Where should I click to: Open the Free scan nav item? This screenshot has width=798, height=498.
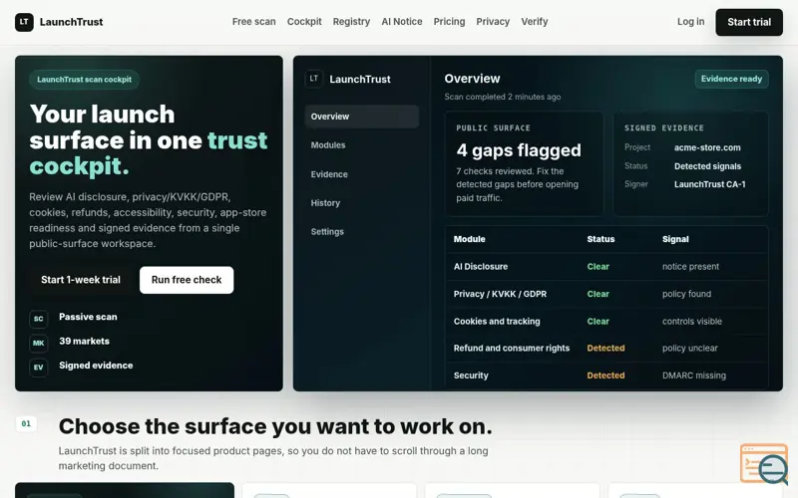click(254, 22)
